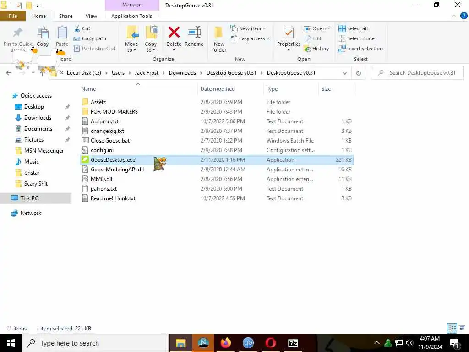The image size is (469, 352).
Task: Click the Back navigation arrow
Action: [x=9, y=73]
